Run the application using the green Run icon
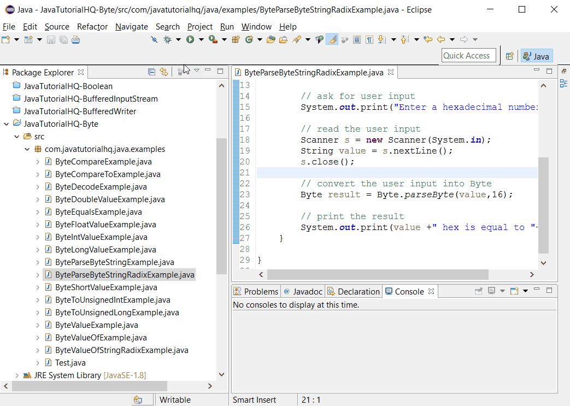 point(191,39)
